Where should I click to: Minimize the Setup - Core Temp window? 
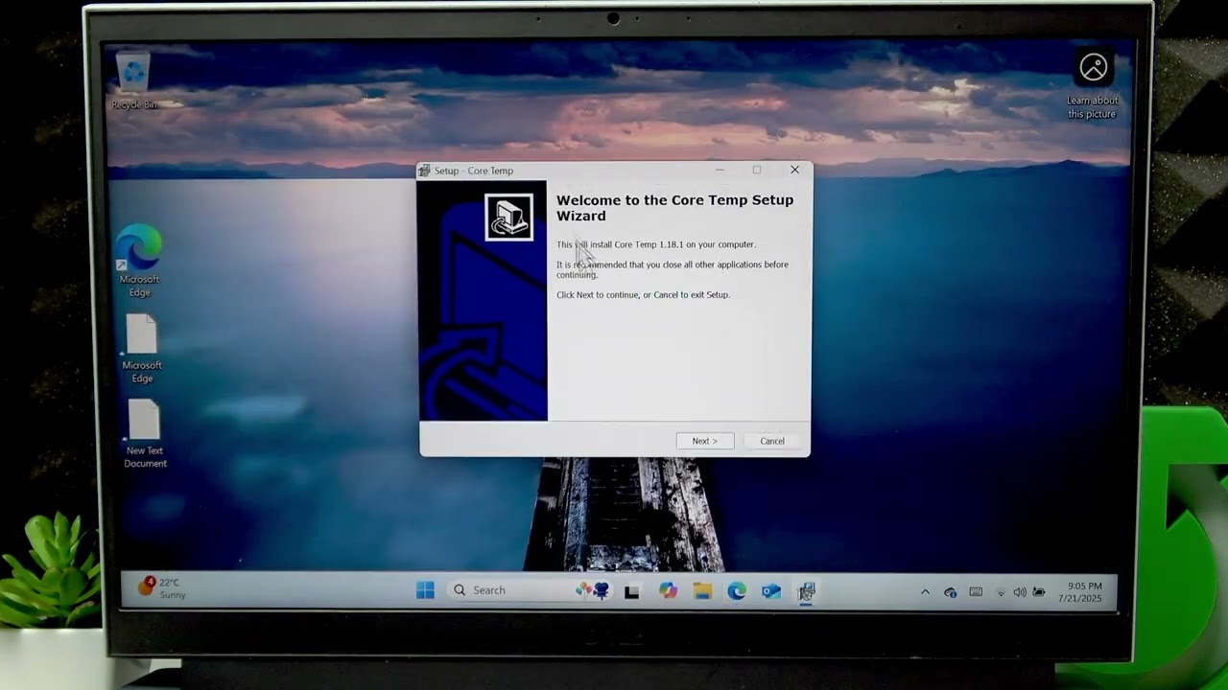pyautogui.click(x=720, y=170)
